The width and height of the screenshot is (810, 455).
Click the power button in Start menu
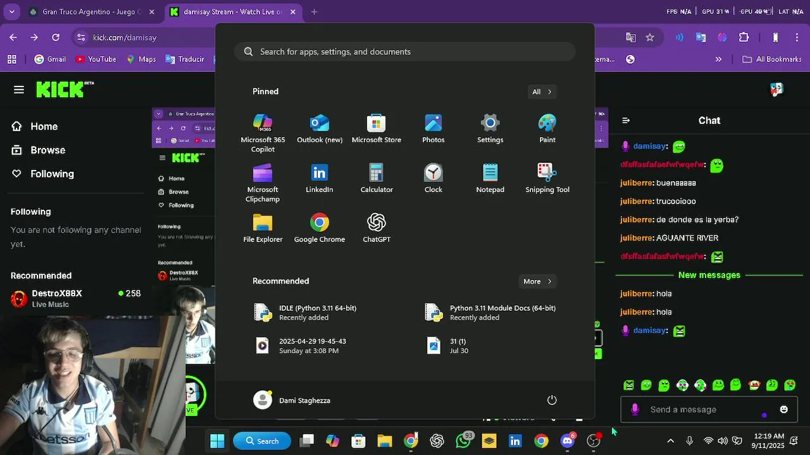pyautogui.click(x=552, y=400)
